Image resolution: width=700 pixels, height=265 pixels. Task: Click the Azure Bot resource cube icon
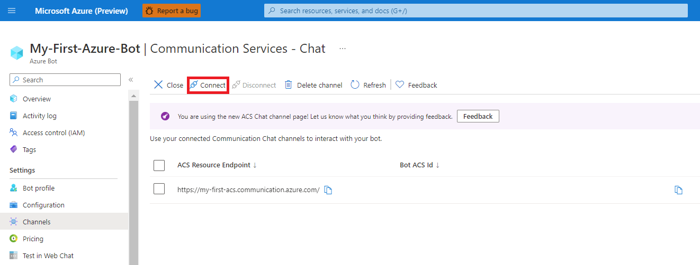[17, 53]
